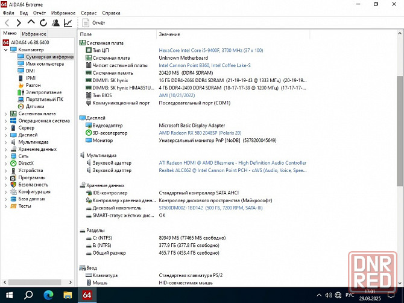The image size is (404, 303).
Task: Click the sidebar horizontal scrollbar right arrow
Action: pos(71,282)
